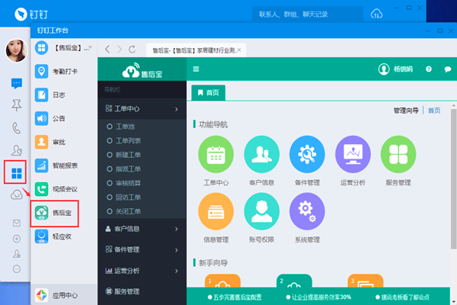This screenshot has height=305, width=457.
Task: Open the mail envelope icon in left sidebar
Action: 17,223
